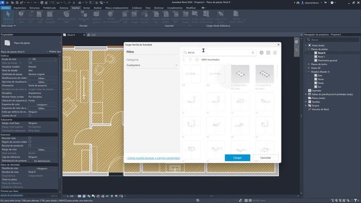This screenshot has height=203, width=361.
Task: Click the first view control icon beside scale 1:100
Action: click(x=79, y=196)
